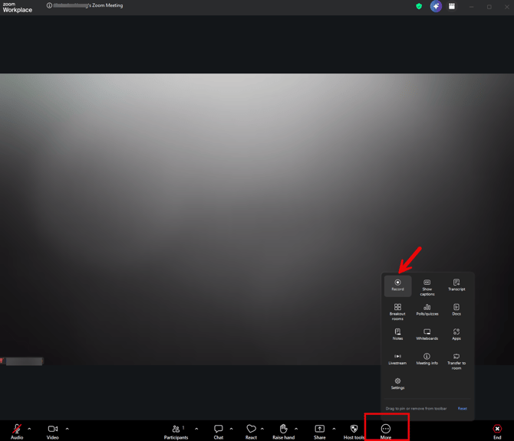The image size is (514, 441).
Task: Select Transfer to room option
Action: [x=456, y=358]
